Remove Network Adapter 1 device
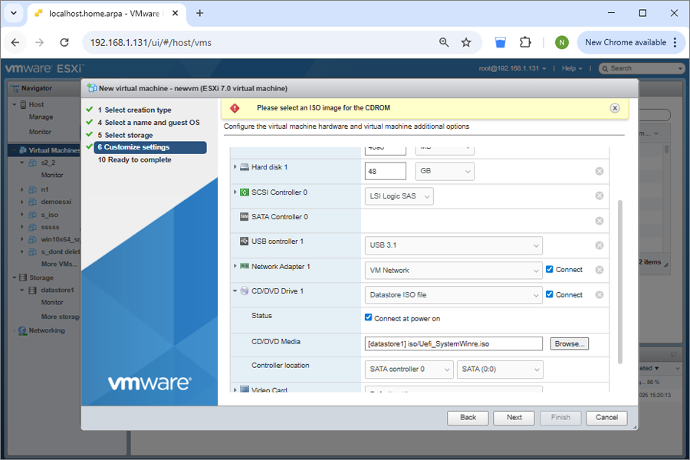Image resolution: width=690 pixels, height=460 pixels. click(x=600, y=270)
